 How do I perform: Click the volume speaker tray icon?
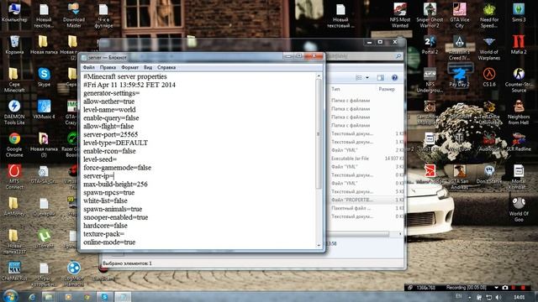point(498,297)
